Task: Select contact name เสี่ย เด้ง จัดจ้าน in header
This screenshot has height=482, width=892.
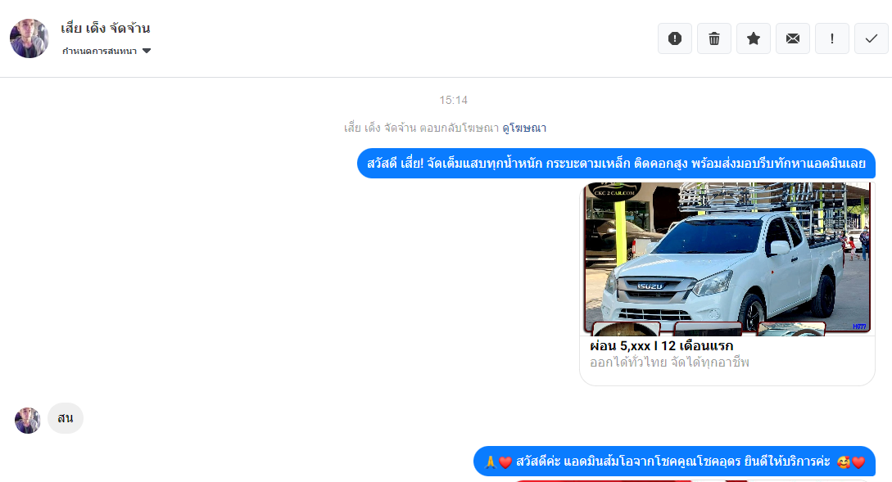Action: (106, 29)
